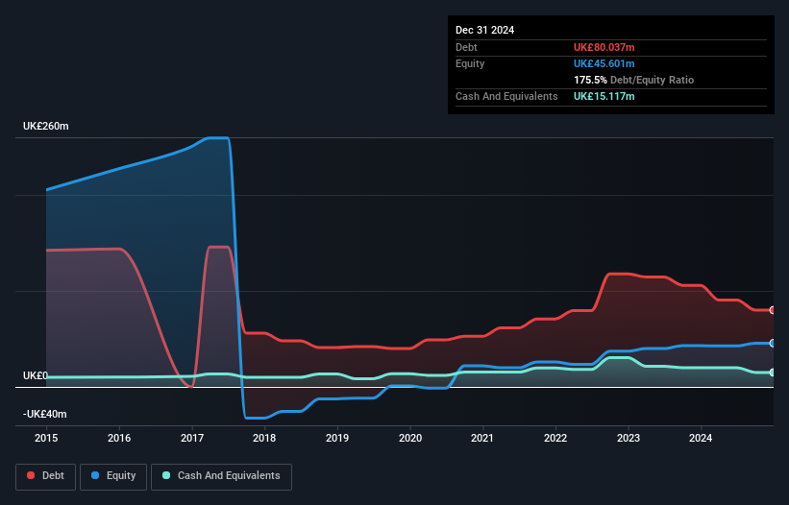
Task: Click the 2019 x-axis label
Action: [337, 438]
